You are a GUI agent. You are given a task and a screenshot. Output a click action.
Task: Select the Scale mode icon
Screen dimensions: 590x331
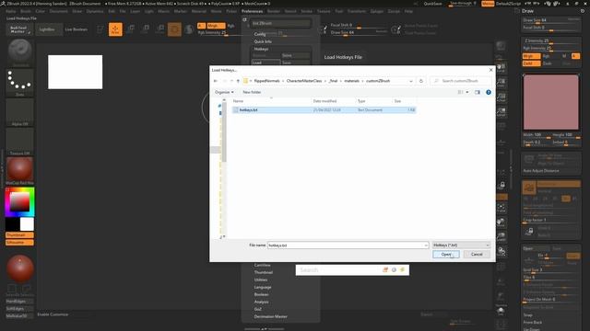146,29
